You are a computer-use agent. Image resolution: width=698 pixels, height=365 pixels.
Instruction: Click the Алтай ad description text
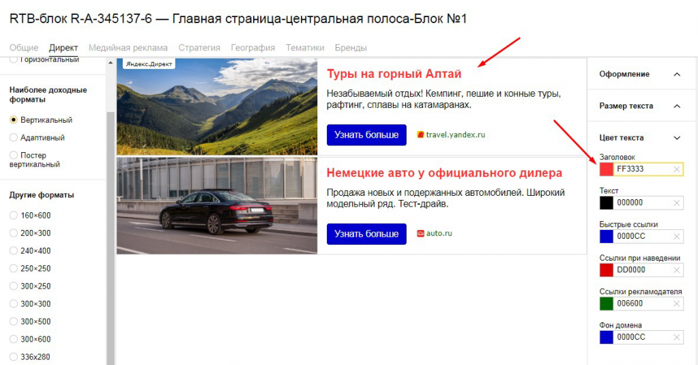(x=443, y=99)
